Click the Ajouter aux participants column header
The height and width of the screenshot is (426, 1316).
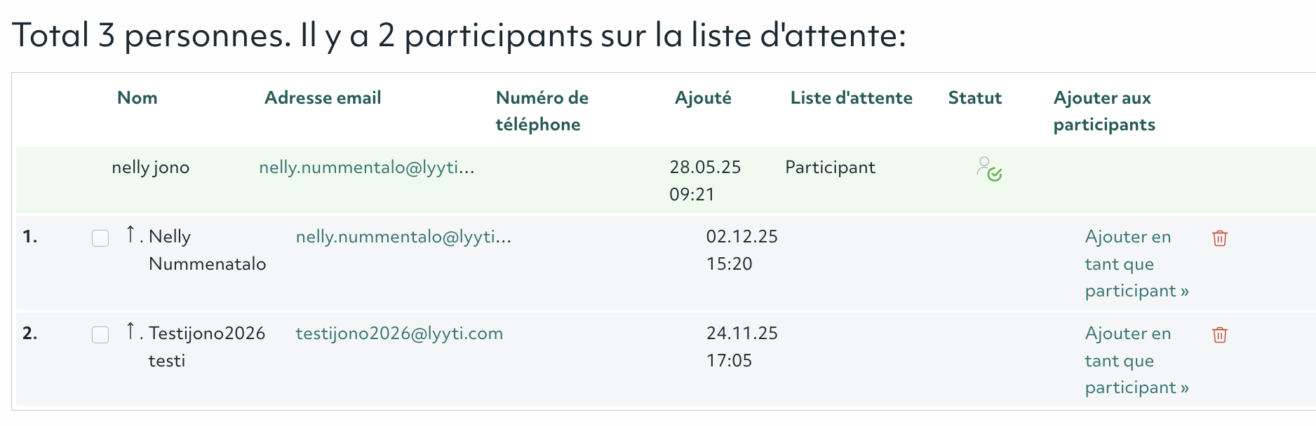pos(1103,111)
